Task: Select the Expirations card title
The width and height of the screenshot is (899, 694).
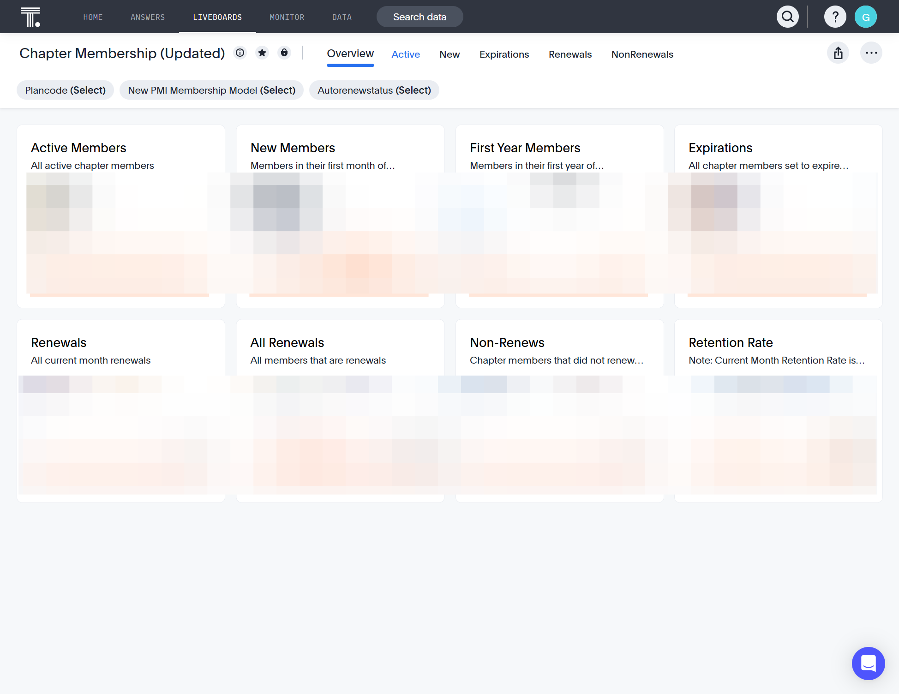Action: click(720, 148)
